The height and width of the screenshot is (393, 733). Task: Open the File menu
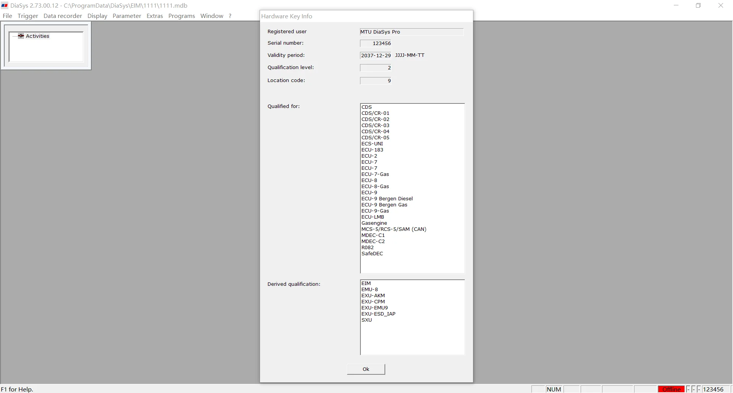(x=7, y=16)
